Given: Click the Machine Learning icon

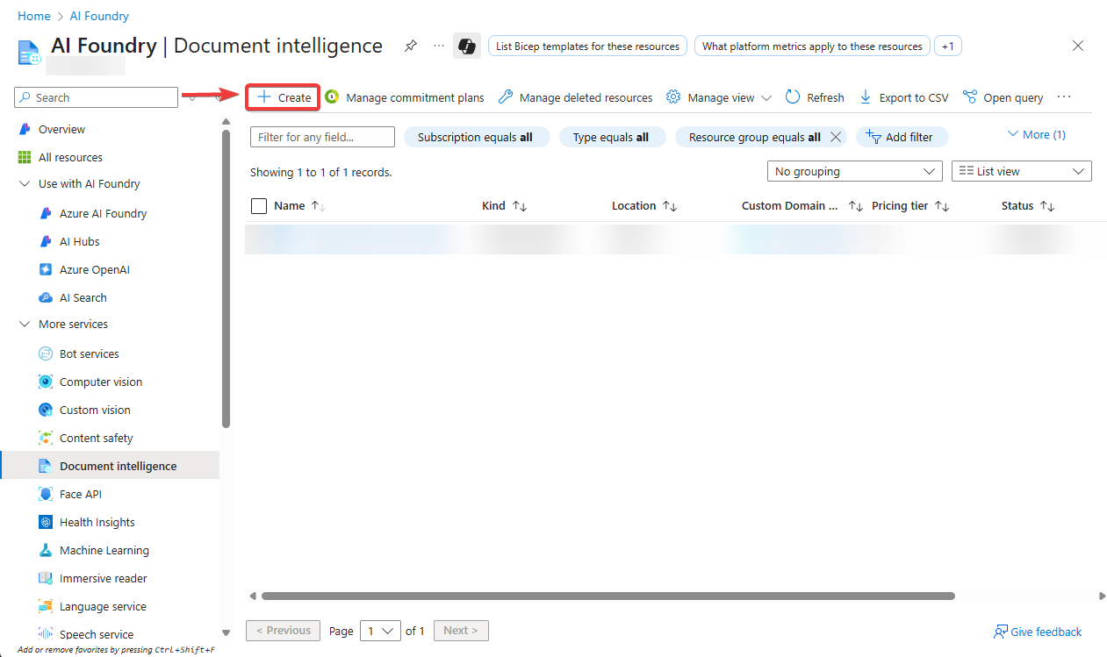Looking at the screenshot, I should [46, 550].
